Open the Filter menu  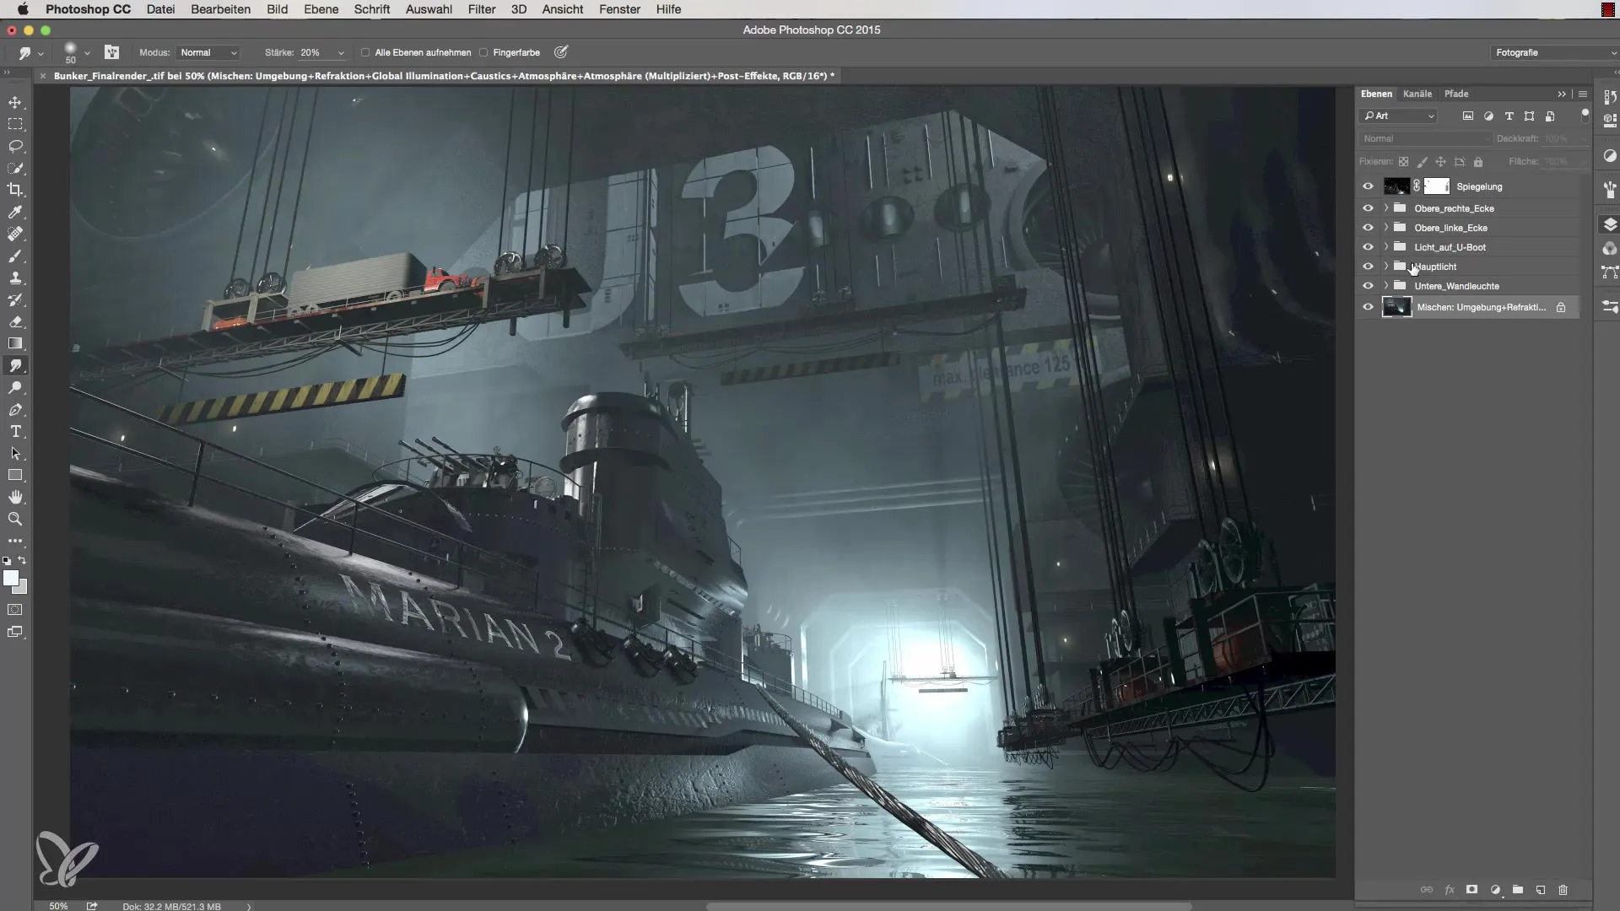(482, 9)
